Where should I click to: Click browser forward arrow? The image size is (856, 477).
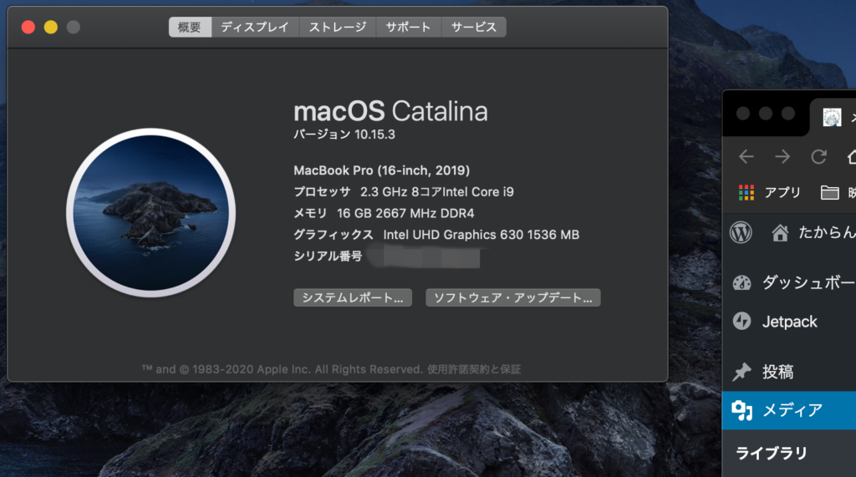pos(782,157)
